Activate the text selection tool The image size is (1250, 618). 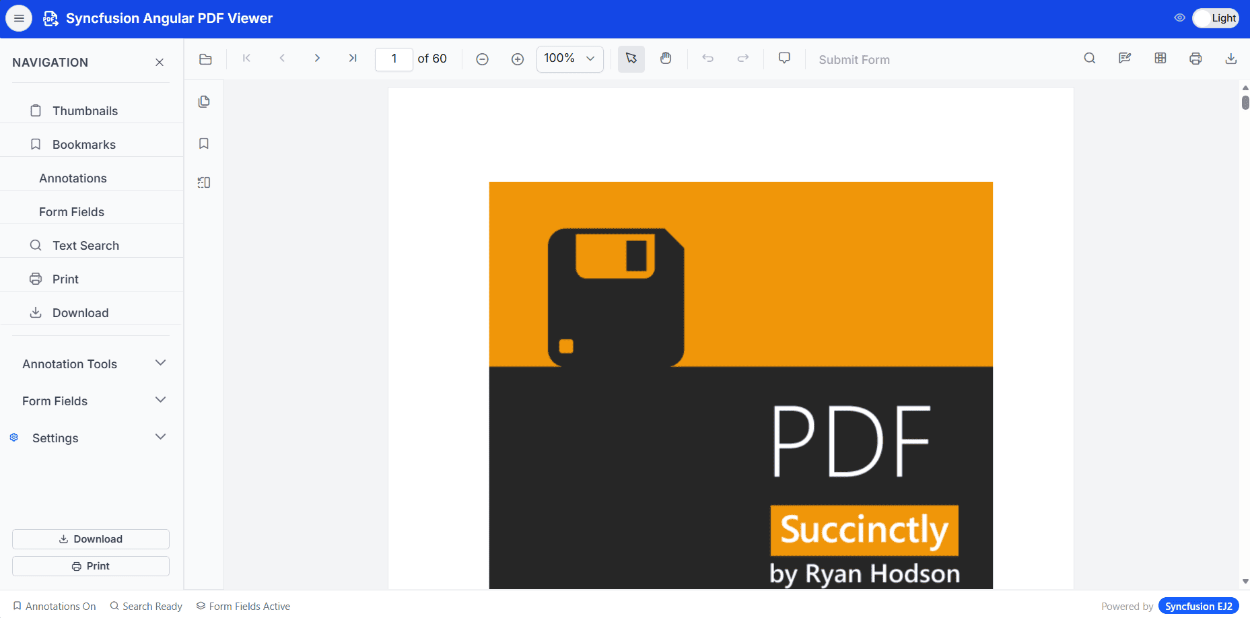631,59
